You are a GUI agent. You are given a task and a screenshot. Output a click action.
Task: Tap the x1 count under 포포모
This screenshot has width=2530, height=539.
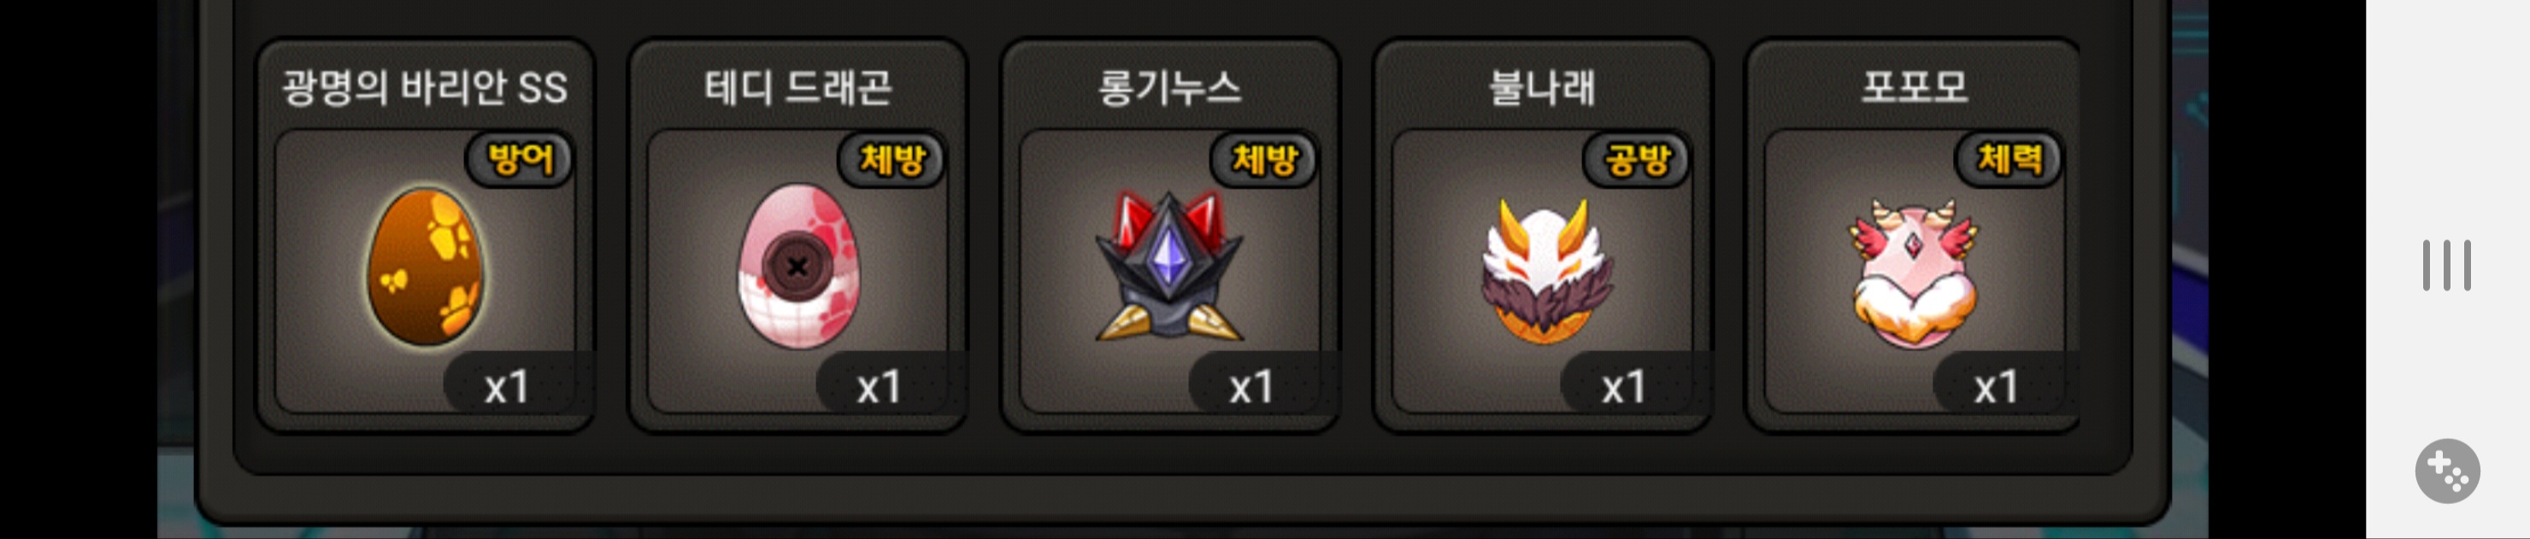(1997, 387)
